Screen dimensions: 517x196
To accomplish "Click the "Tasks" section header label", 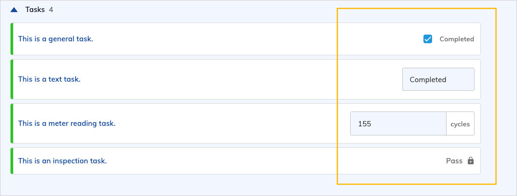I will [35, 10].
